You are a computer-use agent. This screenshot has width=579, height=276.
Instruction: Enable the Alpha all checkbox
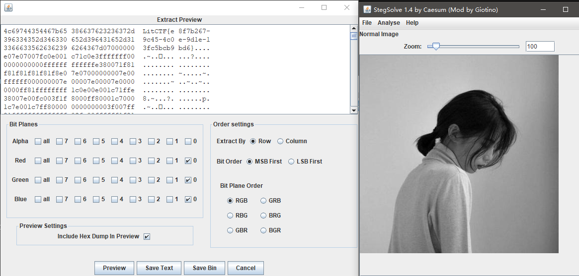click(x=38, y=142)
